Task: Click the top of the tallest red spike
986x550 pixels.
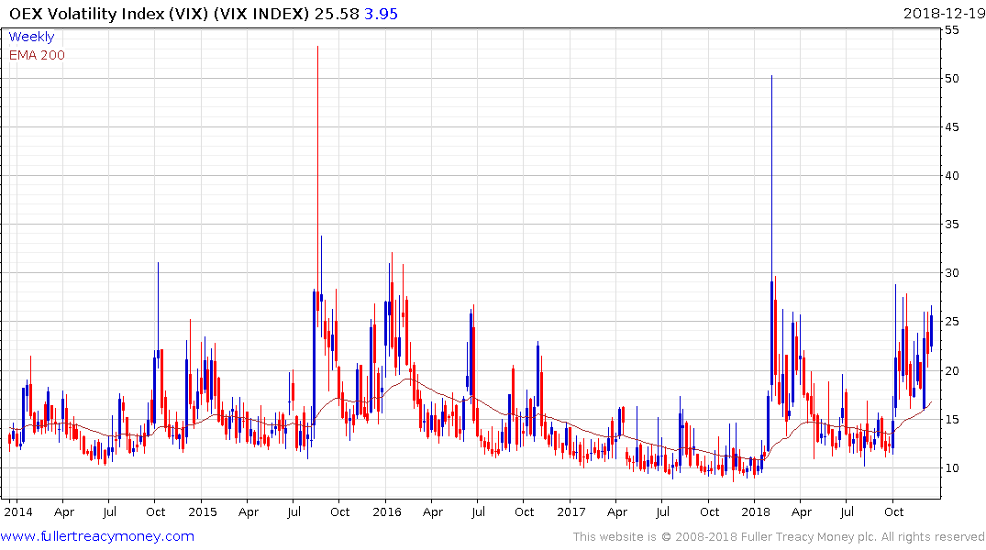Action: pos(317,47)
